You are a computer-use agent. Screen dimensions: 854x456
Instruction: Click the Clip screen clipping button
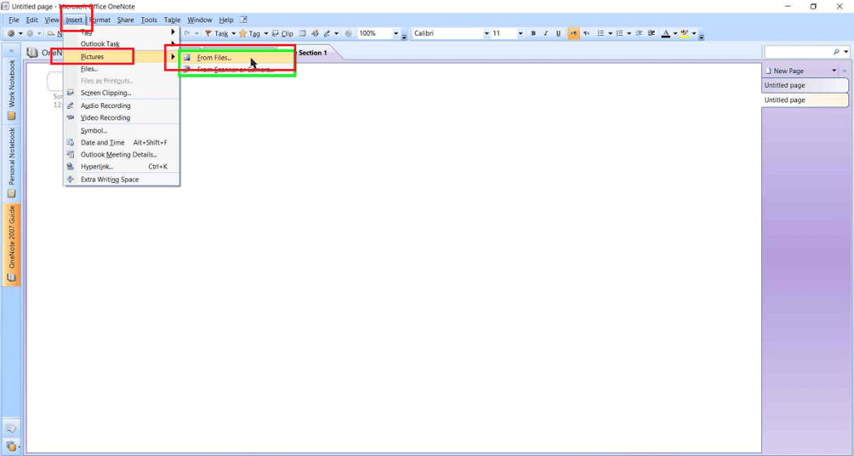click(x=282, y=34)
